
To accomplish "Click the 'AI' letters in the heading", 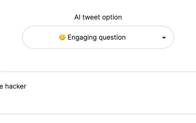I will 77,17.
